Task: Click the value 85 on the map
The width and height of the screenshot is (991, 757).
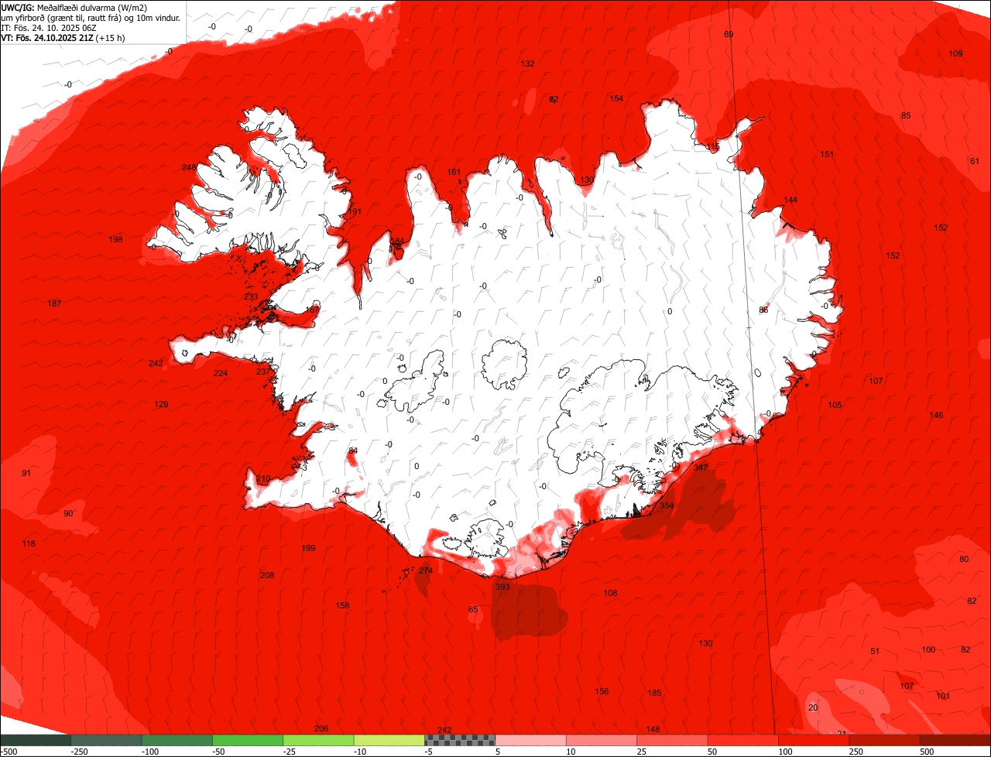Action: [906, 115]
